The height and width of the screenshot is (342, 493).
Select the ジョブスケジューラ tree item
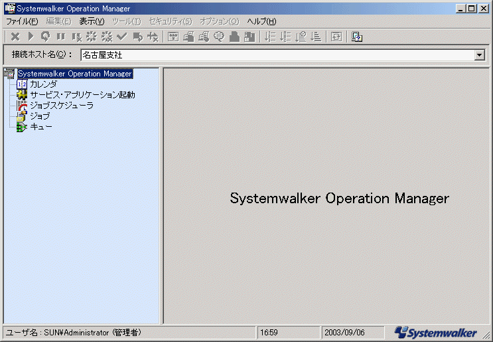pos(62,106)
